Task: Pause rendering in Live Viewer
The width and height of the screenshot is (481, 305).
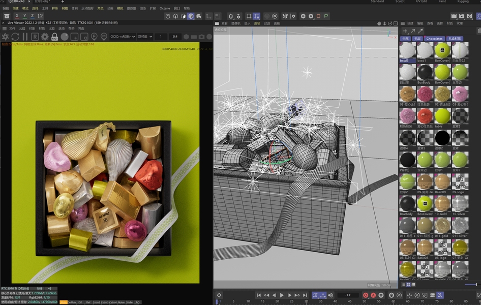Action: (x=25, y=37)
